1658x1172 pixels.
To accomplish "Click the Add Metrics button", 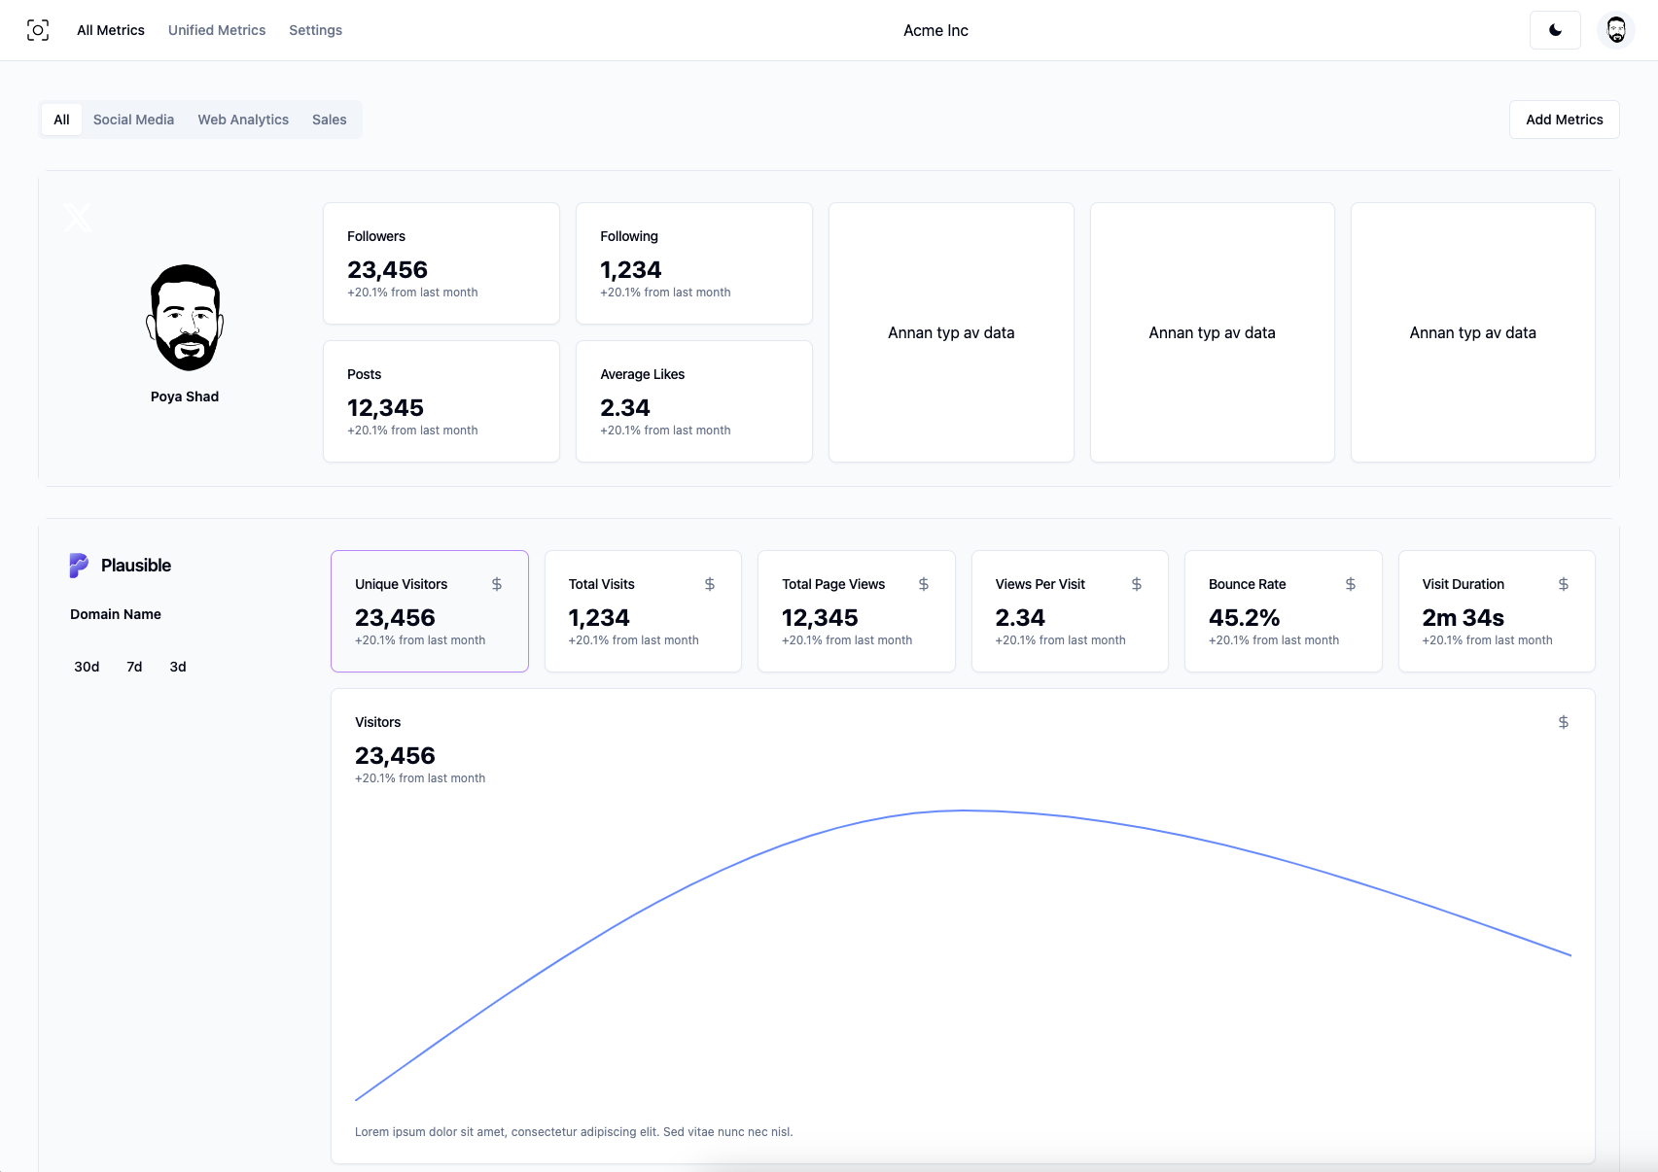I will [x=1564, y=119].
